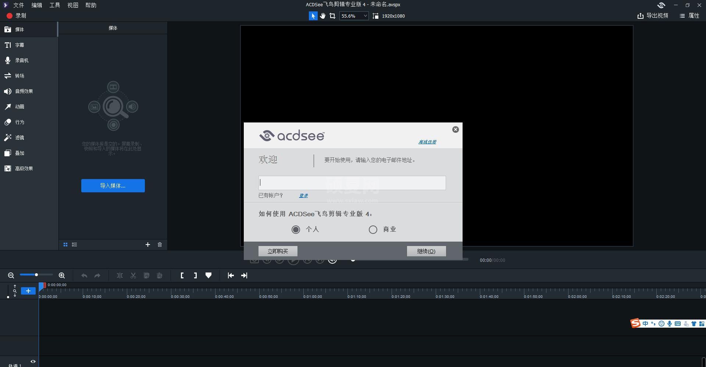This screenshot has width=706, height=367.
Task: Click the 导入媒体 import button
Action: pyautogui.click(x=113, y=186)
